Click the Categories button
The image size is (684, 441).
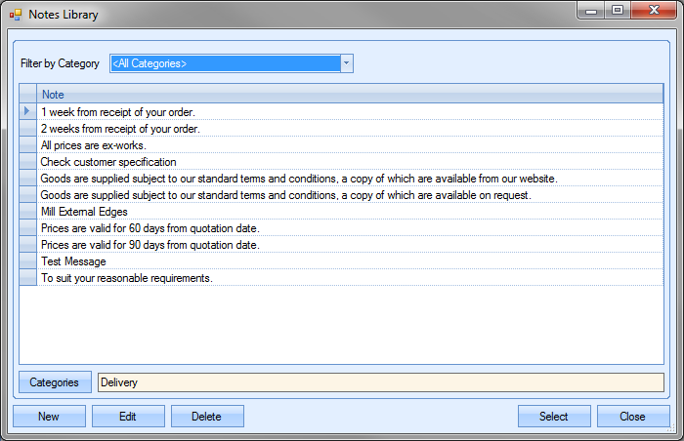click(55, 382)
